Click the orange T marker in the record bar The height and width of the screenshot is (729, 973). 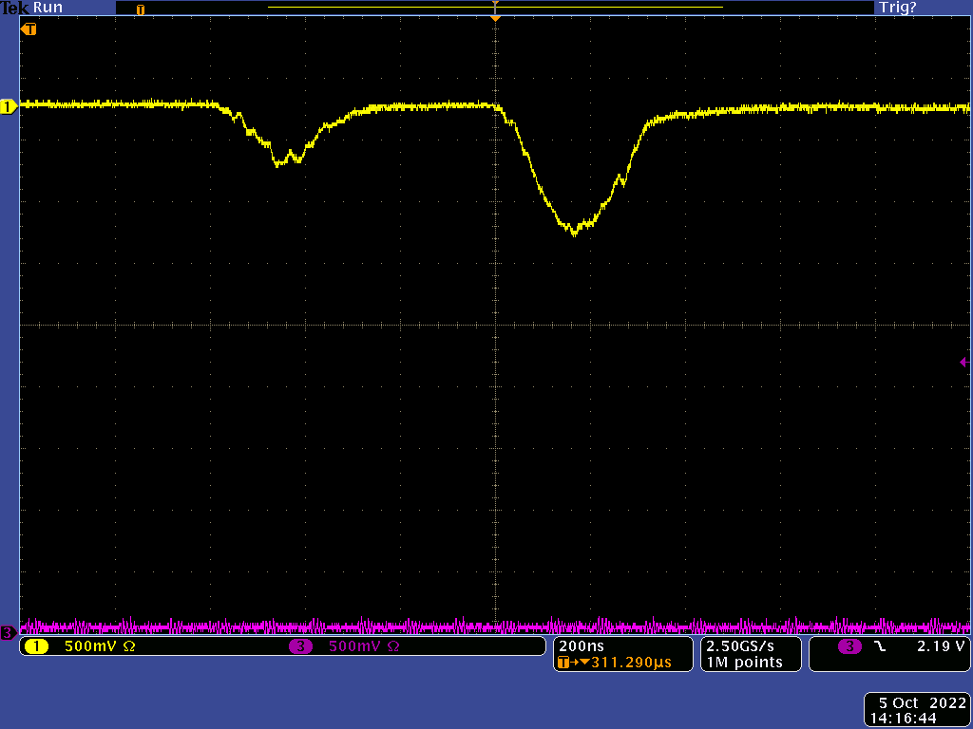[141, 9]
